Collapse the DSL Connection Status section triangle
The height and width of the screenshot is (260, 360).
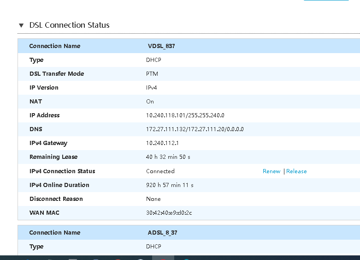[21, 25]
